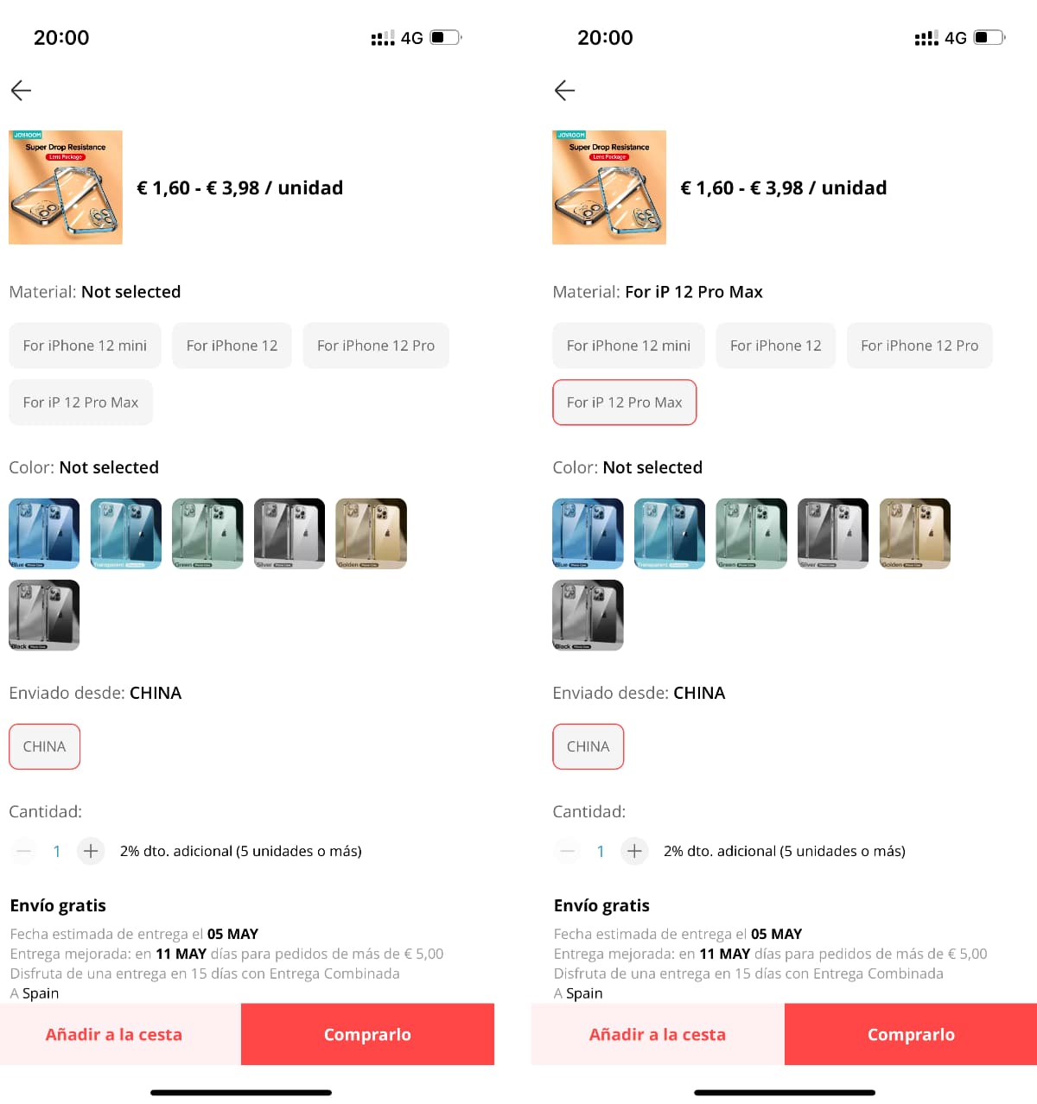The image size is (1037, 1104).
Task: Choose Black case color on left screen
Action: tap(44, 615)
